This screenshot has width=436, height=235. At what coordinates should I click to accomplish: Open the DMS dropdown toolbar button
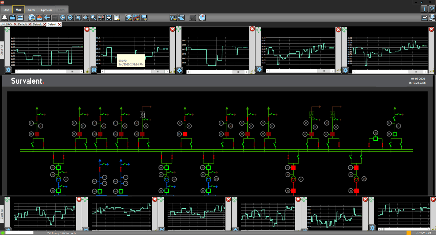pyautogui.click(x=136, y=18)
